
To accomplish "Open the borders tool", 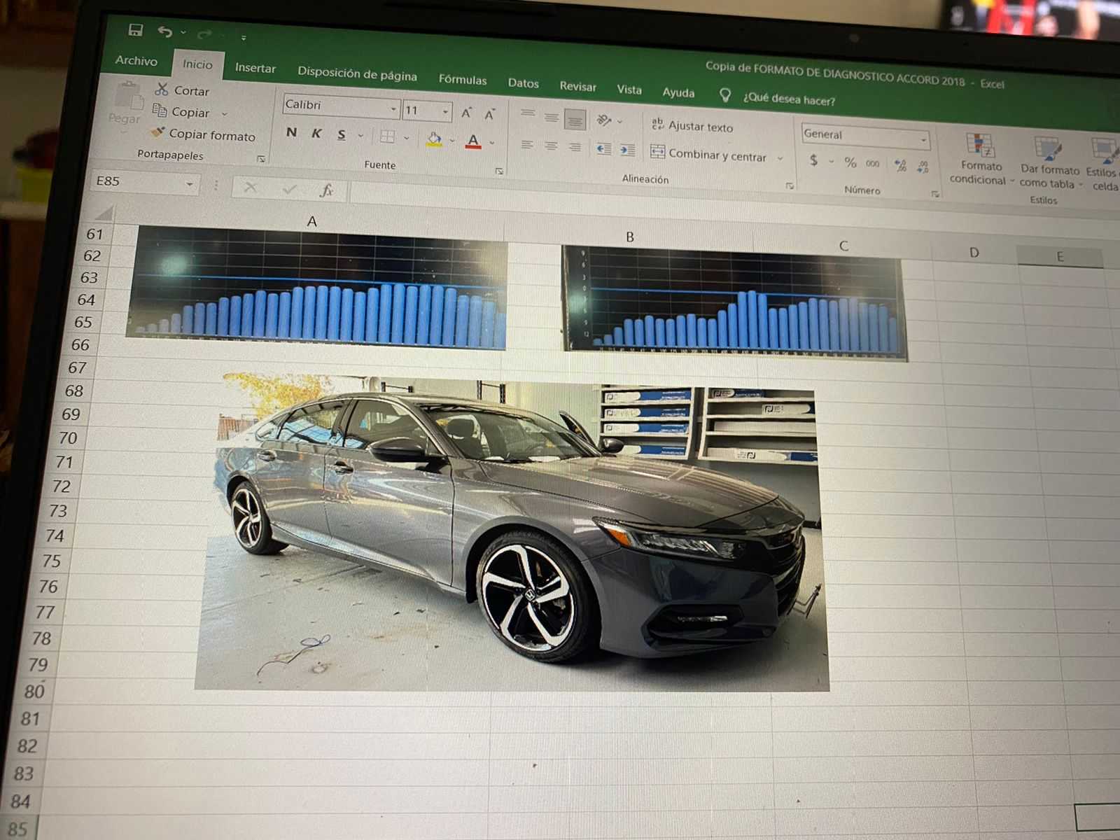I will tap(387, 136).
